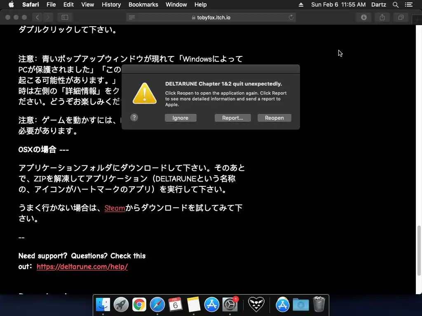The height and width of the screenshot is (316, 422).
Task: Click the tobyfox.itch.io address field
Action: pyautogui.click(x=211, y=17)
